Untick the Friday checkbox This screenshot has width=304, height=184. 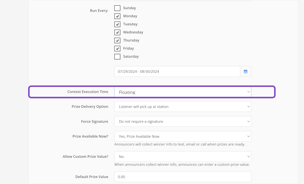117,49
